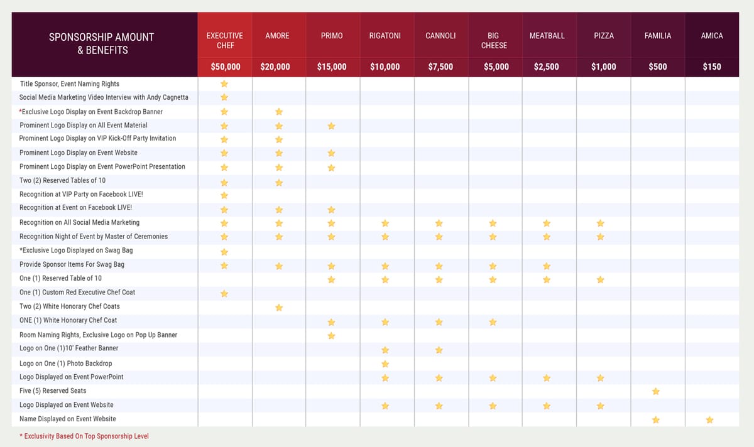
Task: Click the Amica star for Name Displayed on Event Website
Action: pyautogui.click(x=710, y=419)
